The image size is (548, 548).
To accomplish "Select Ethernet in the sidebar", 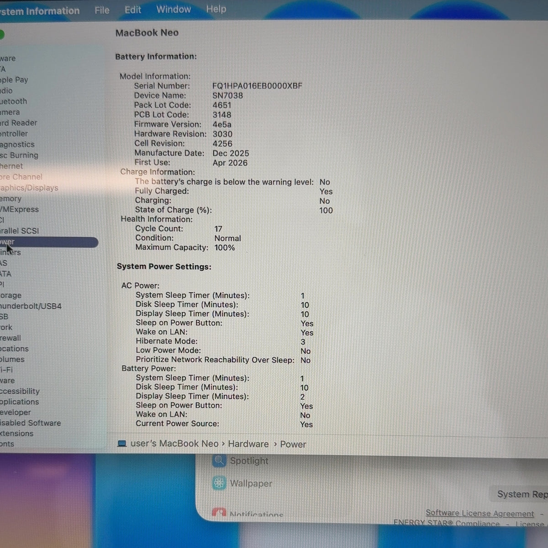I will (x=11, y=166).
